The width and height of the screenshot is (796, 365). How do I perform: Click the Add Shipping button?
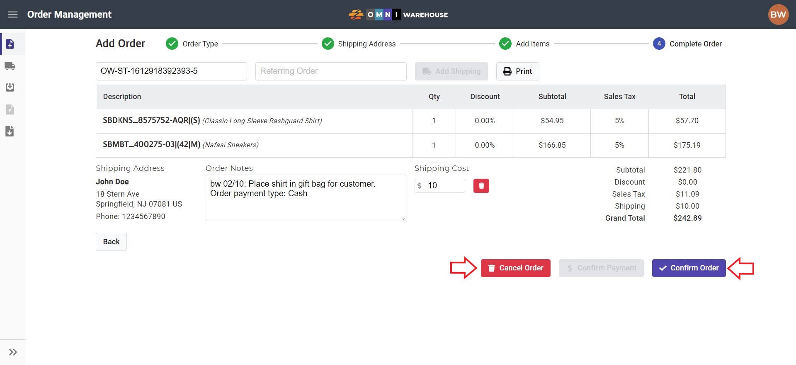[451, 71]
